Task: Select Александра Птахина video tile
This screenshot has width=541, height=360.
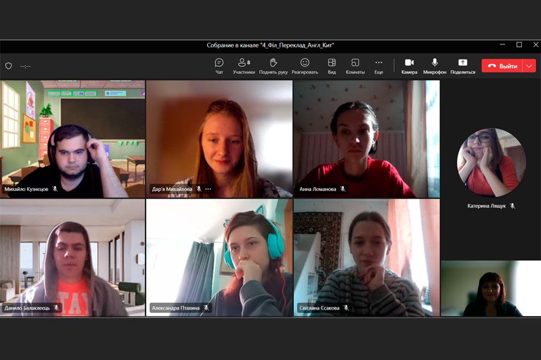Action: (x=219, y=257)
